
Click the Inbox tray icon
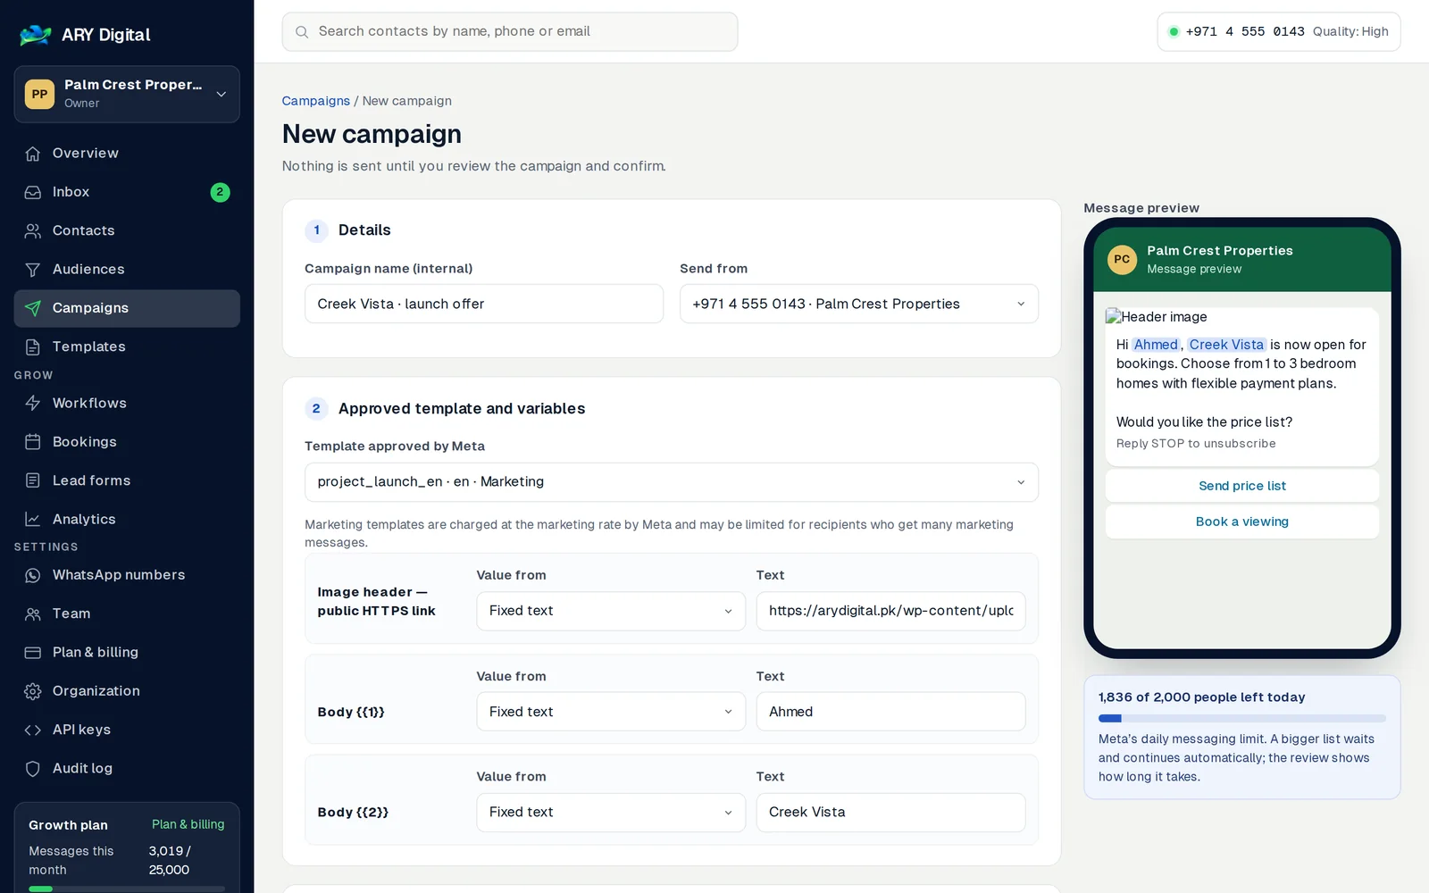(33, 192)
